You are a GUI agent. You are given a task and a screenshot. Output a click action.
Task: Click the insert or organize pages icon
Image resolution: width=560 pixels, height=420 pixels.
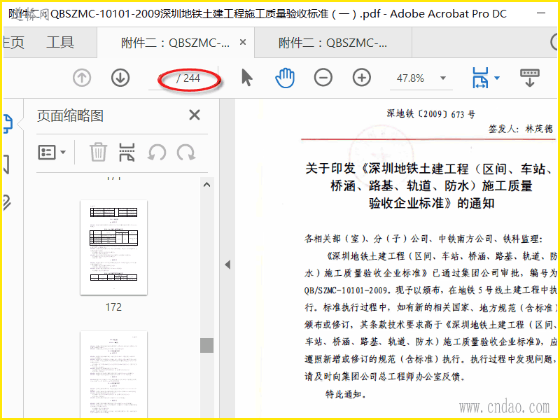(x=127, y=153)
